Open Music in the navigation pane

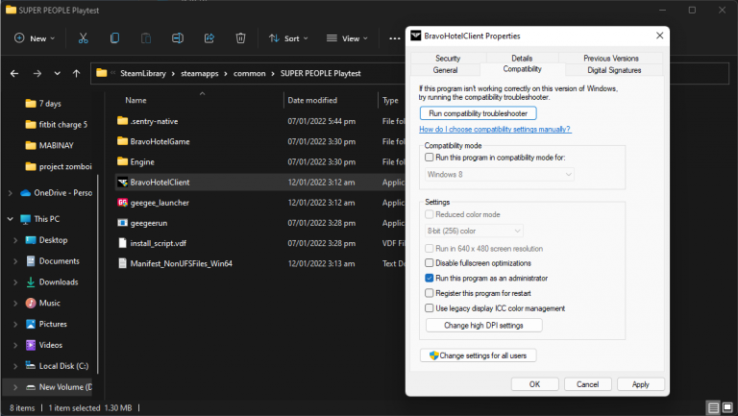pos(43,303)
